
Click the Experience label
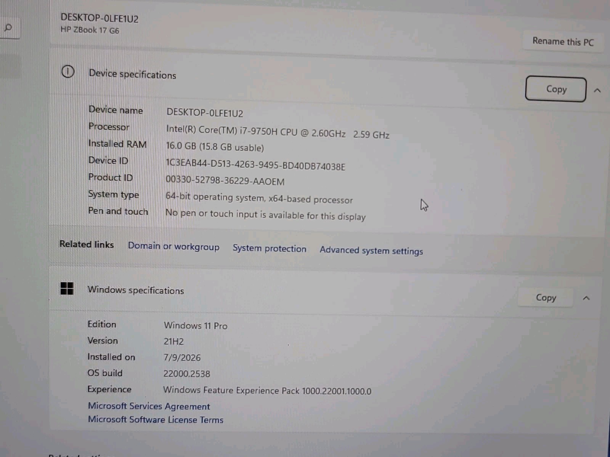(109, 389)
